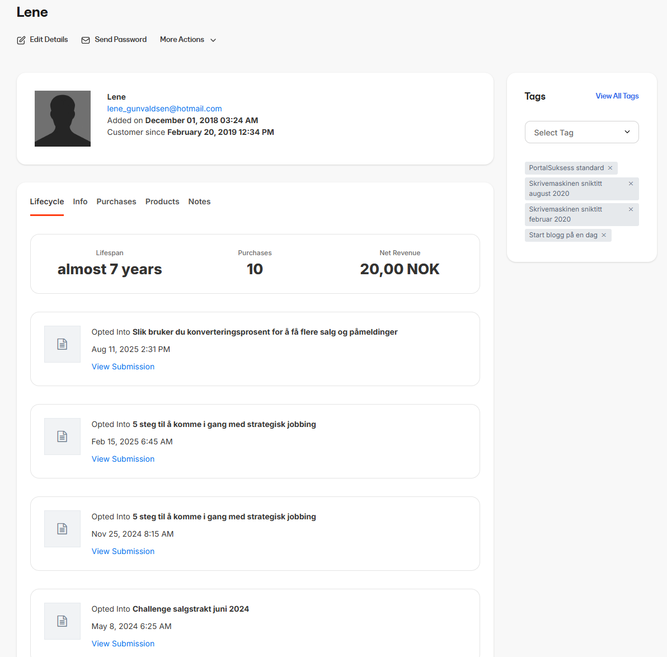View Submission for Aug 11, 2025 entry

pyautogui.click(x=123, y=367)
